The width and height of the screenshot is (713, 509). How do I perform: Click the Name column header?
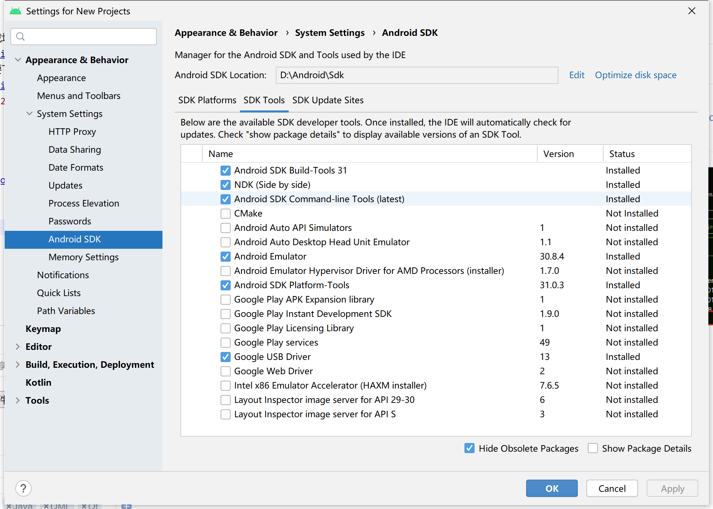pyautogui.click(x=369, y=154)
